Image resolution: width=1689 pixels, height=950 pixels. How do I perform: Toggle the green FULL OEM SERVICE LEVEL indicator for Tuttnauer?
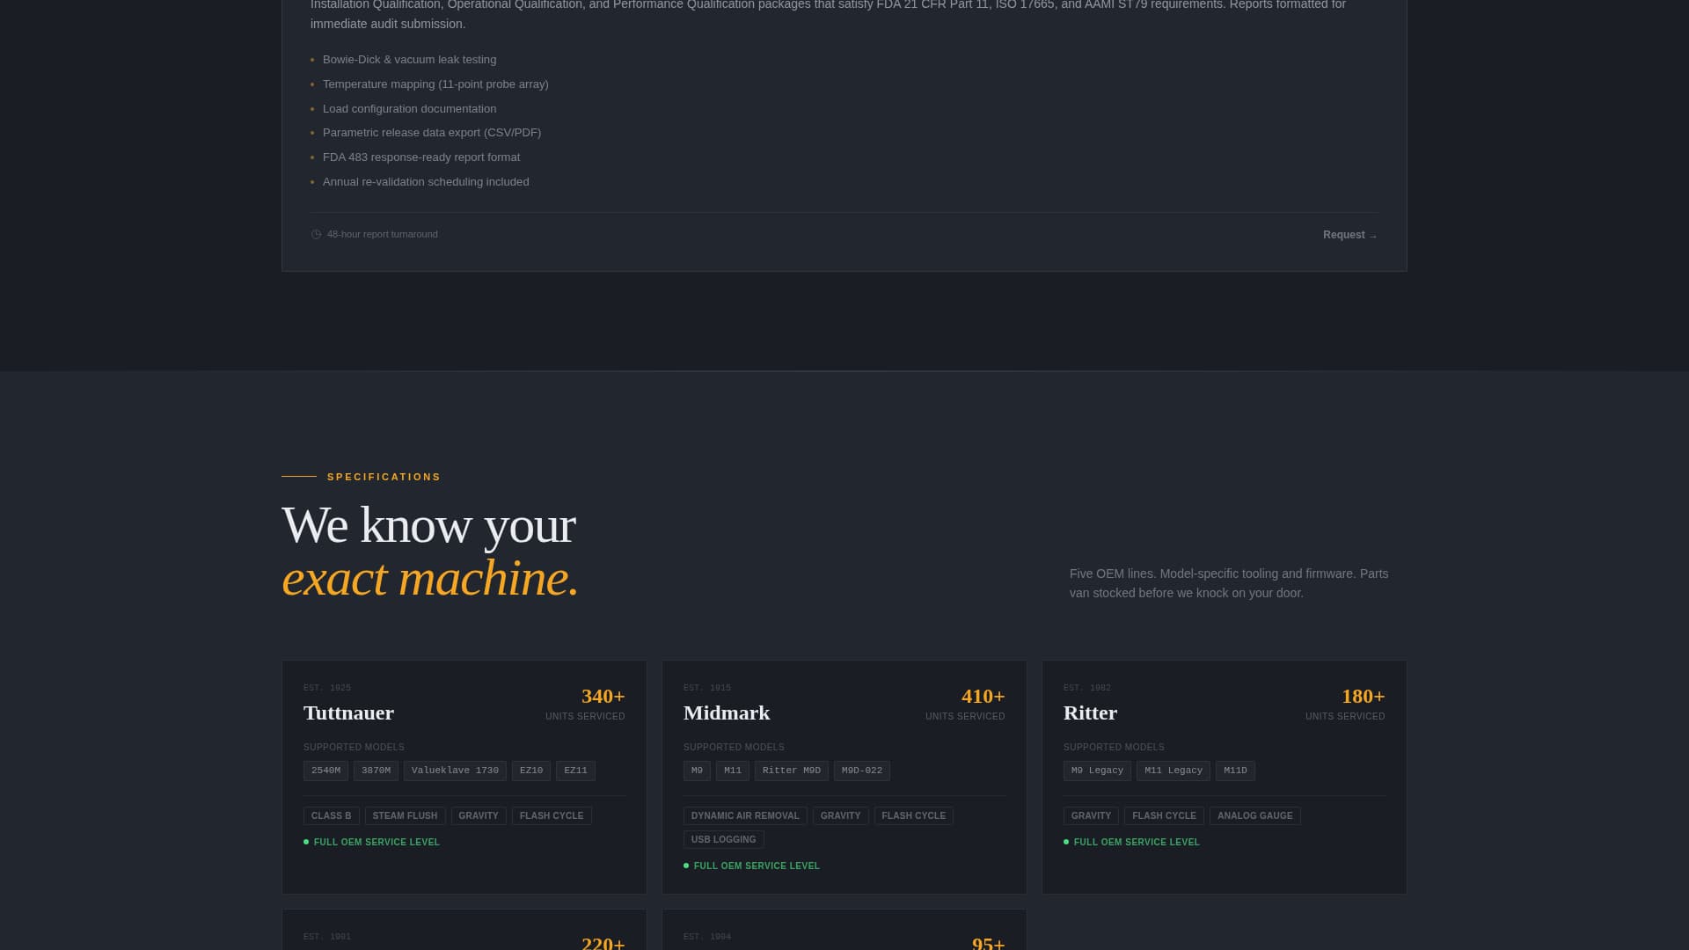306,842
